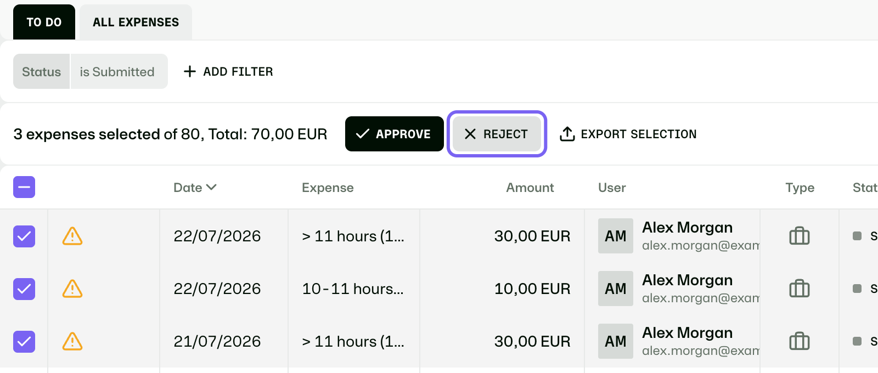Click the Amount column header
The height and width of the screenshot is (373, 878).
[x=530, y=188]
